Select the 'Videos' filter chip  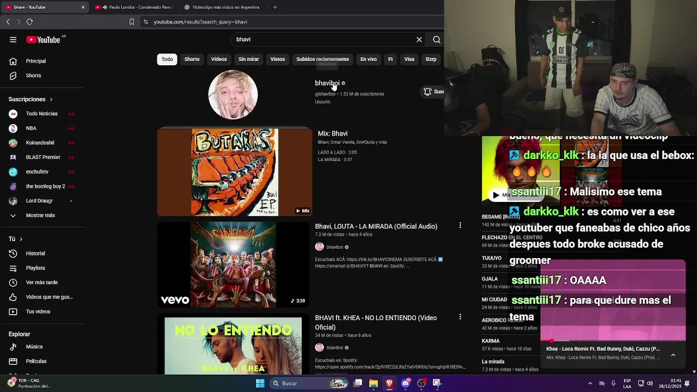click(x=219, y=59)
